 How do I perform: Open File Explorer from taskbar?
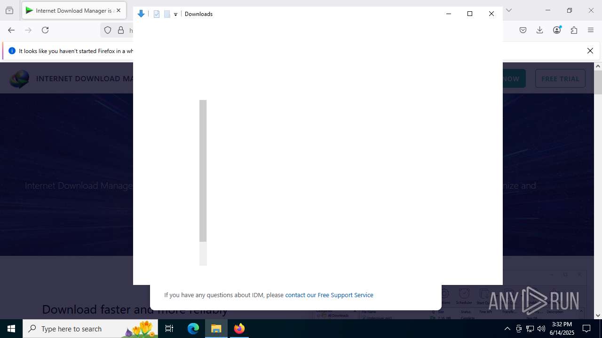(216, 329)
